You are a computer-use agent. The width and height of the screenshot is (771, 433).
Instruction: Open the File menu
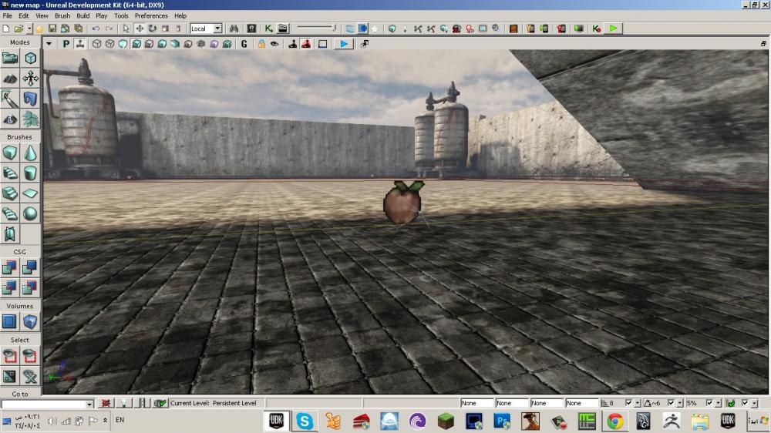tap(8, 15)
